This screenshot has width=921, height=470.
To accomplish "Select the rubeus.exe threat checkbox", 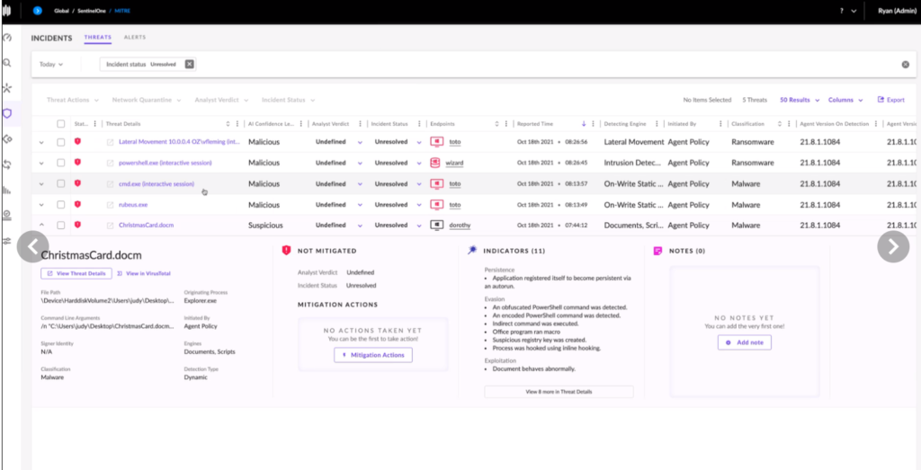I will point(61,205).
